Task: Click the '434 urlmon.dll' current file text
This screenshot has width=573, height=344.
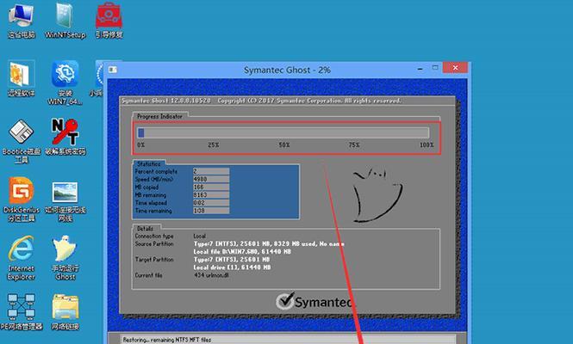Action: (211, 275)
